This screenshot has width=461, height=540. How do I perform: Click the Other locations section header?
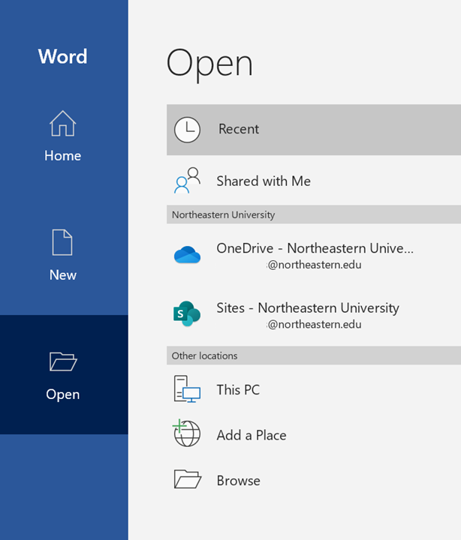pyautogui.click(x=314, y=355)
